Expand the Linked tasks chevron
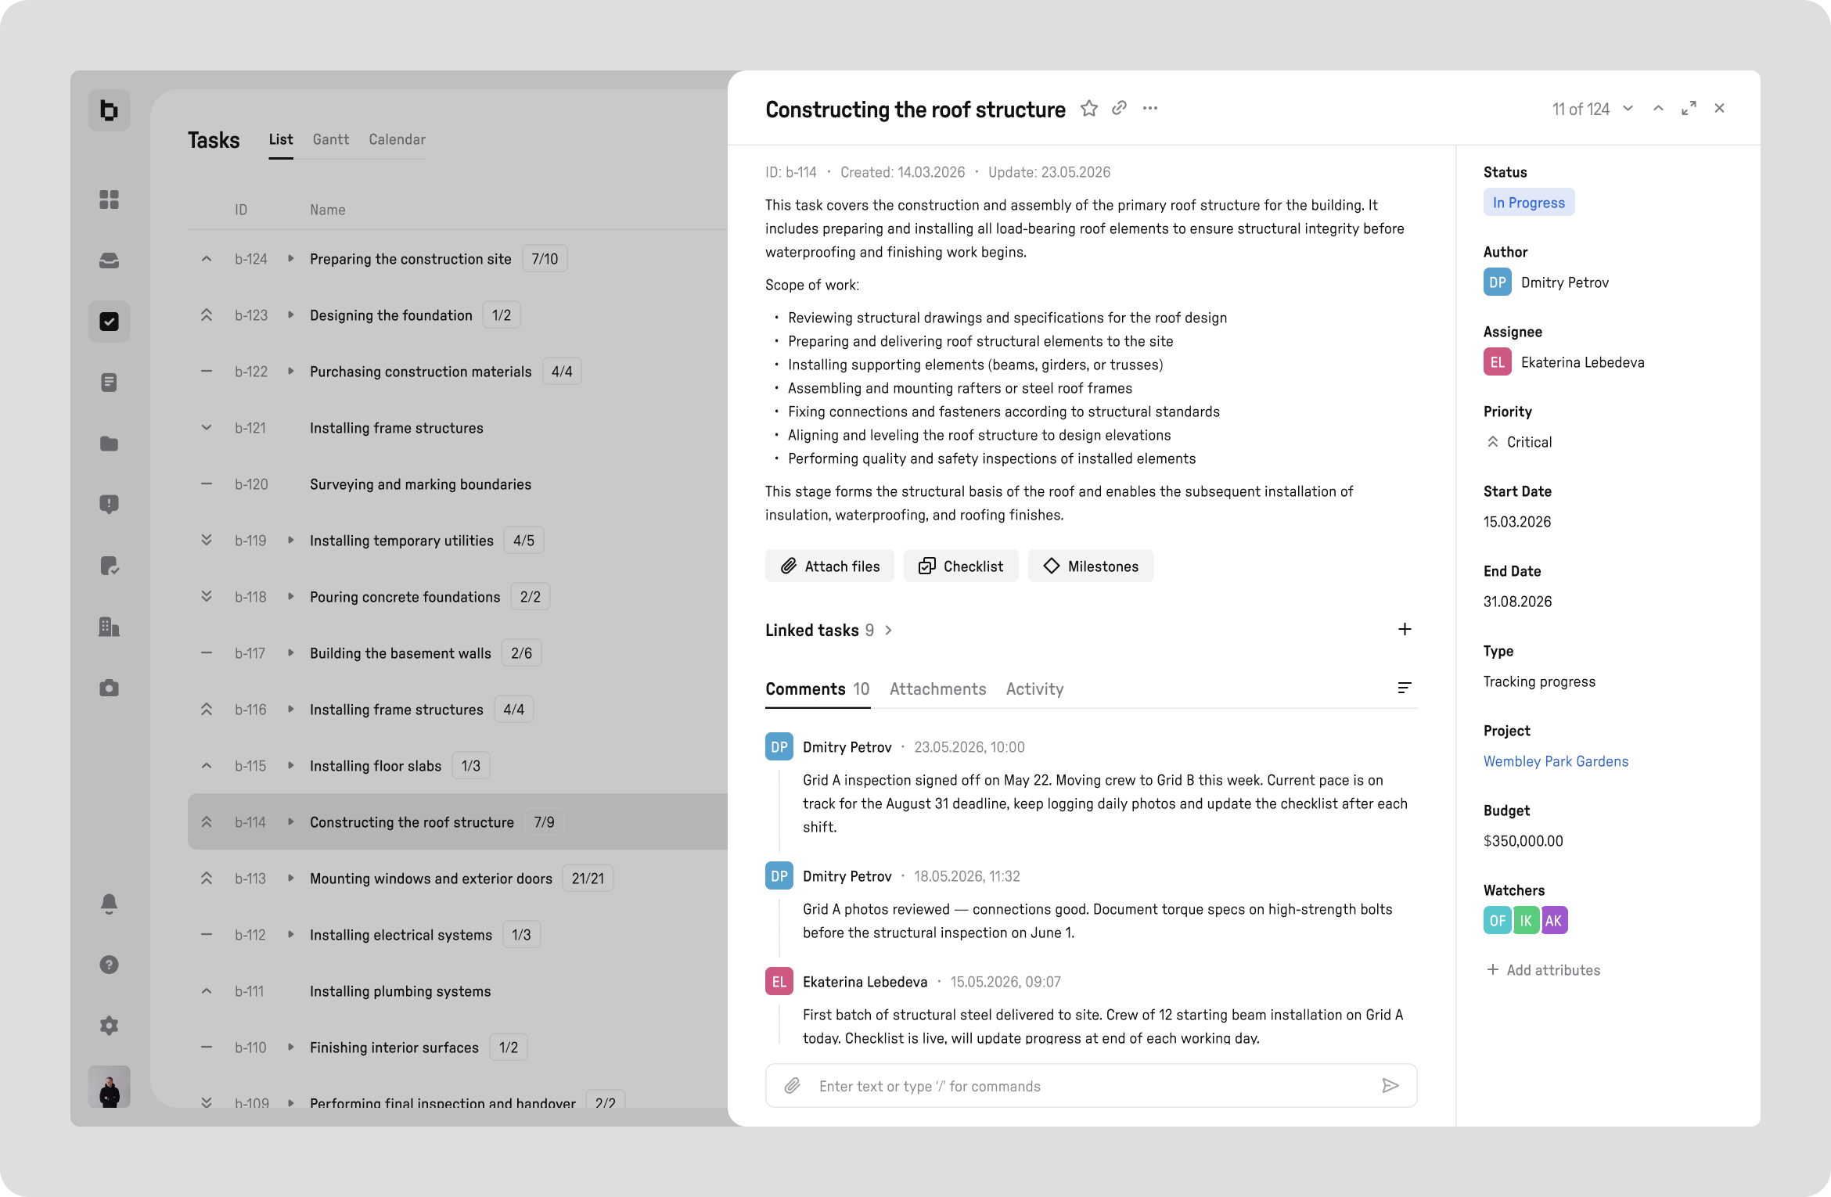The image size is (1831, 1197). pos(888,630)
